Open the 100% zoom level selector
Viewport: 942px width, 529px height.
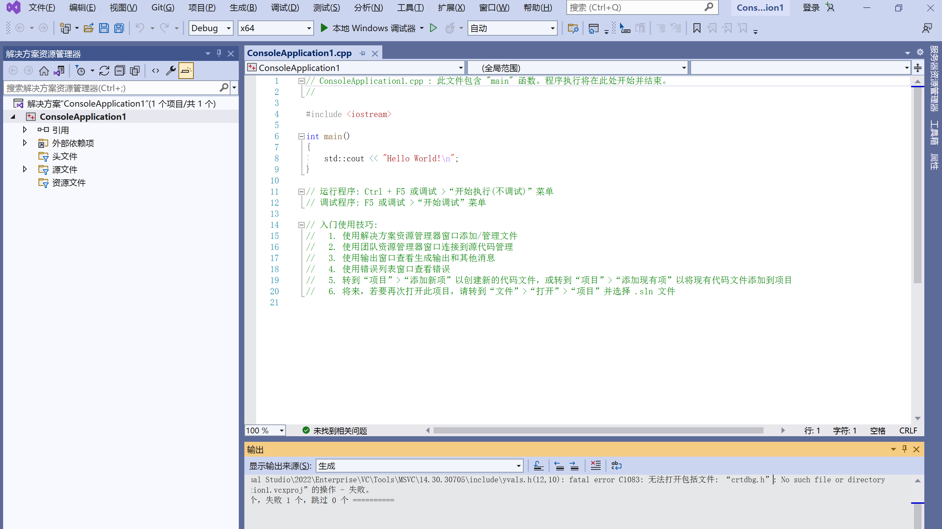click(264, 430)
